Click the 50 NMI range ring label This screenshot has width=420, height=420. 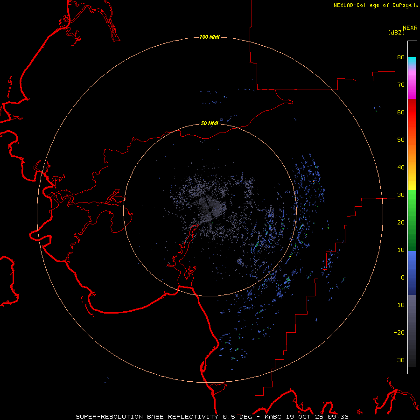(210, 124)
